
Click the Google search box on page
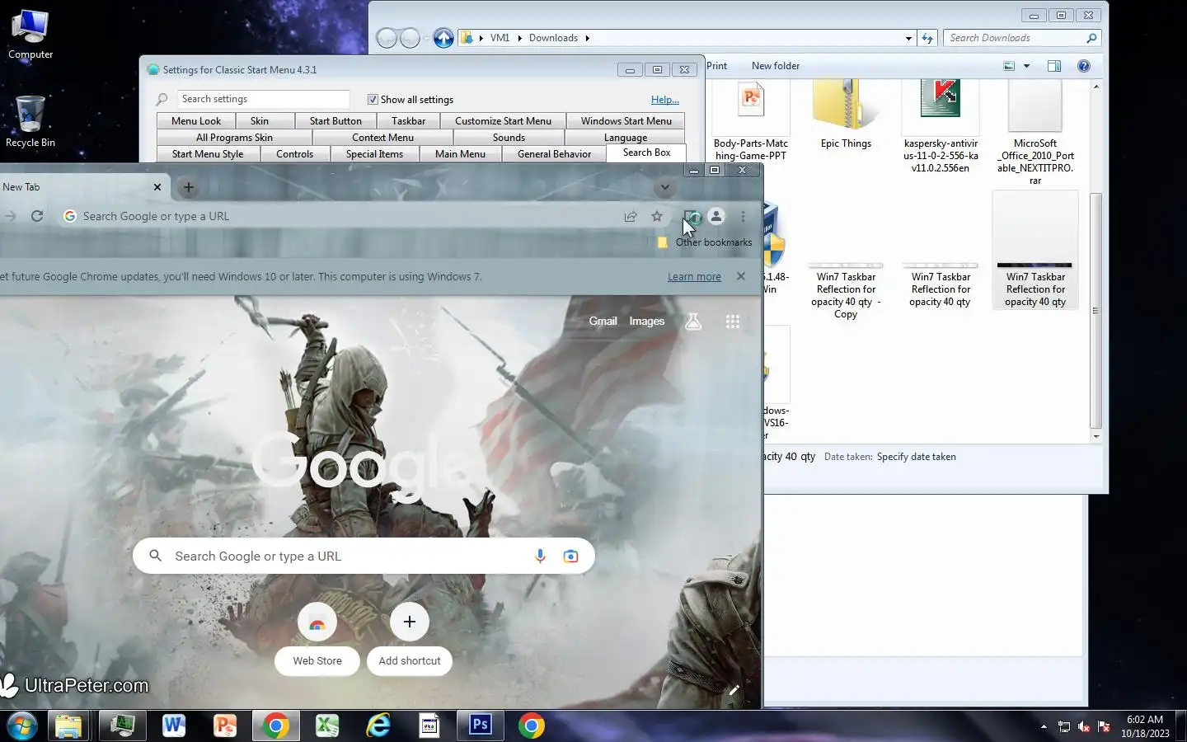364,556
